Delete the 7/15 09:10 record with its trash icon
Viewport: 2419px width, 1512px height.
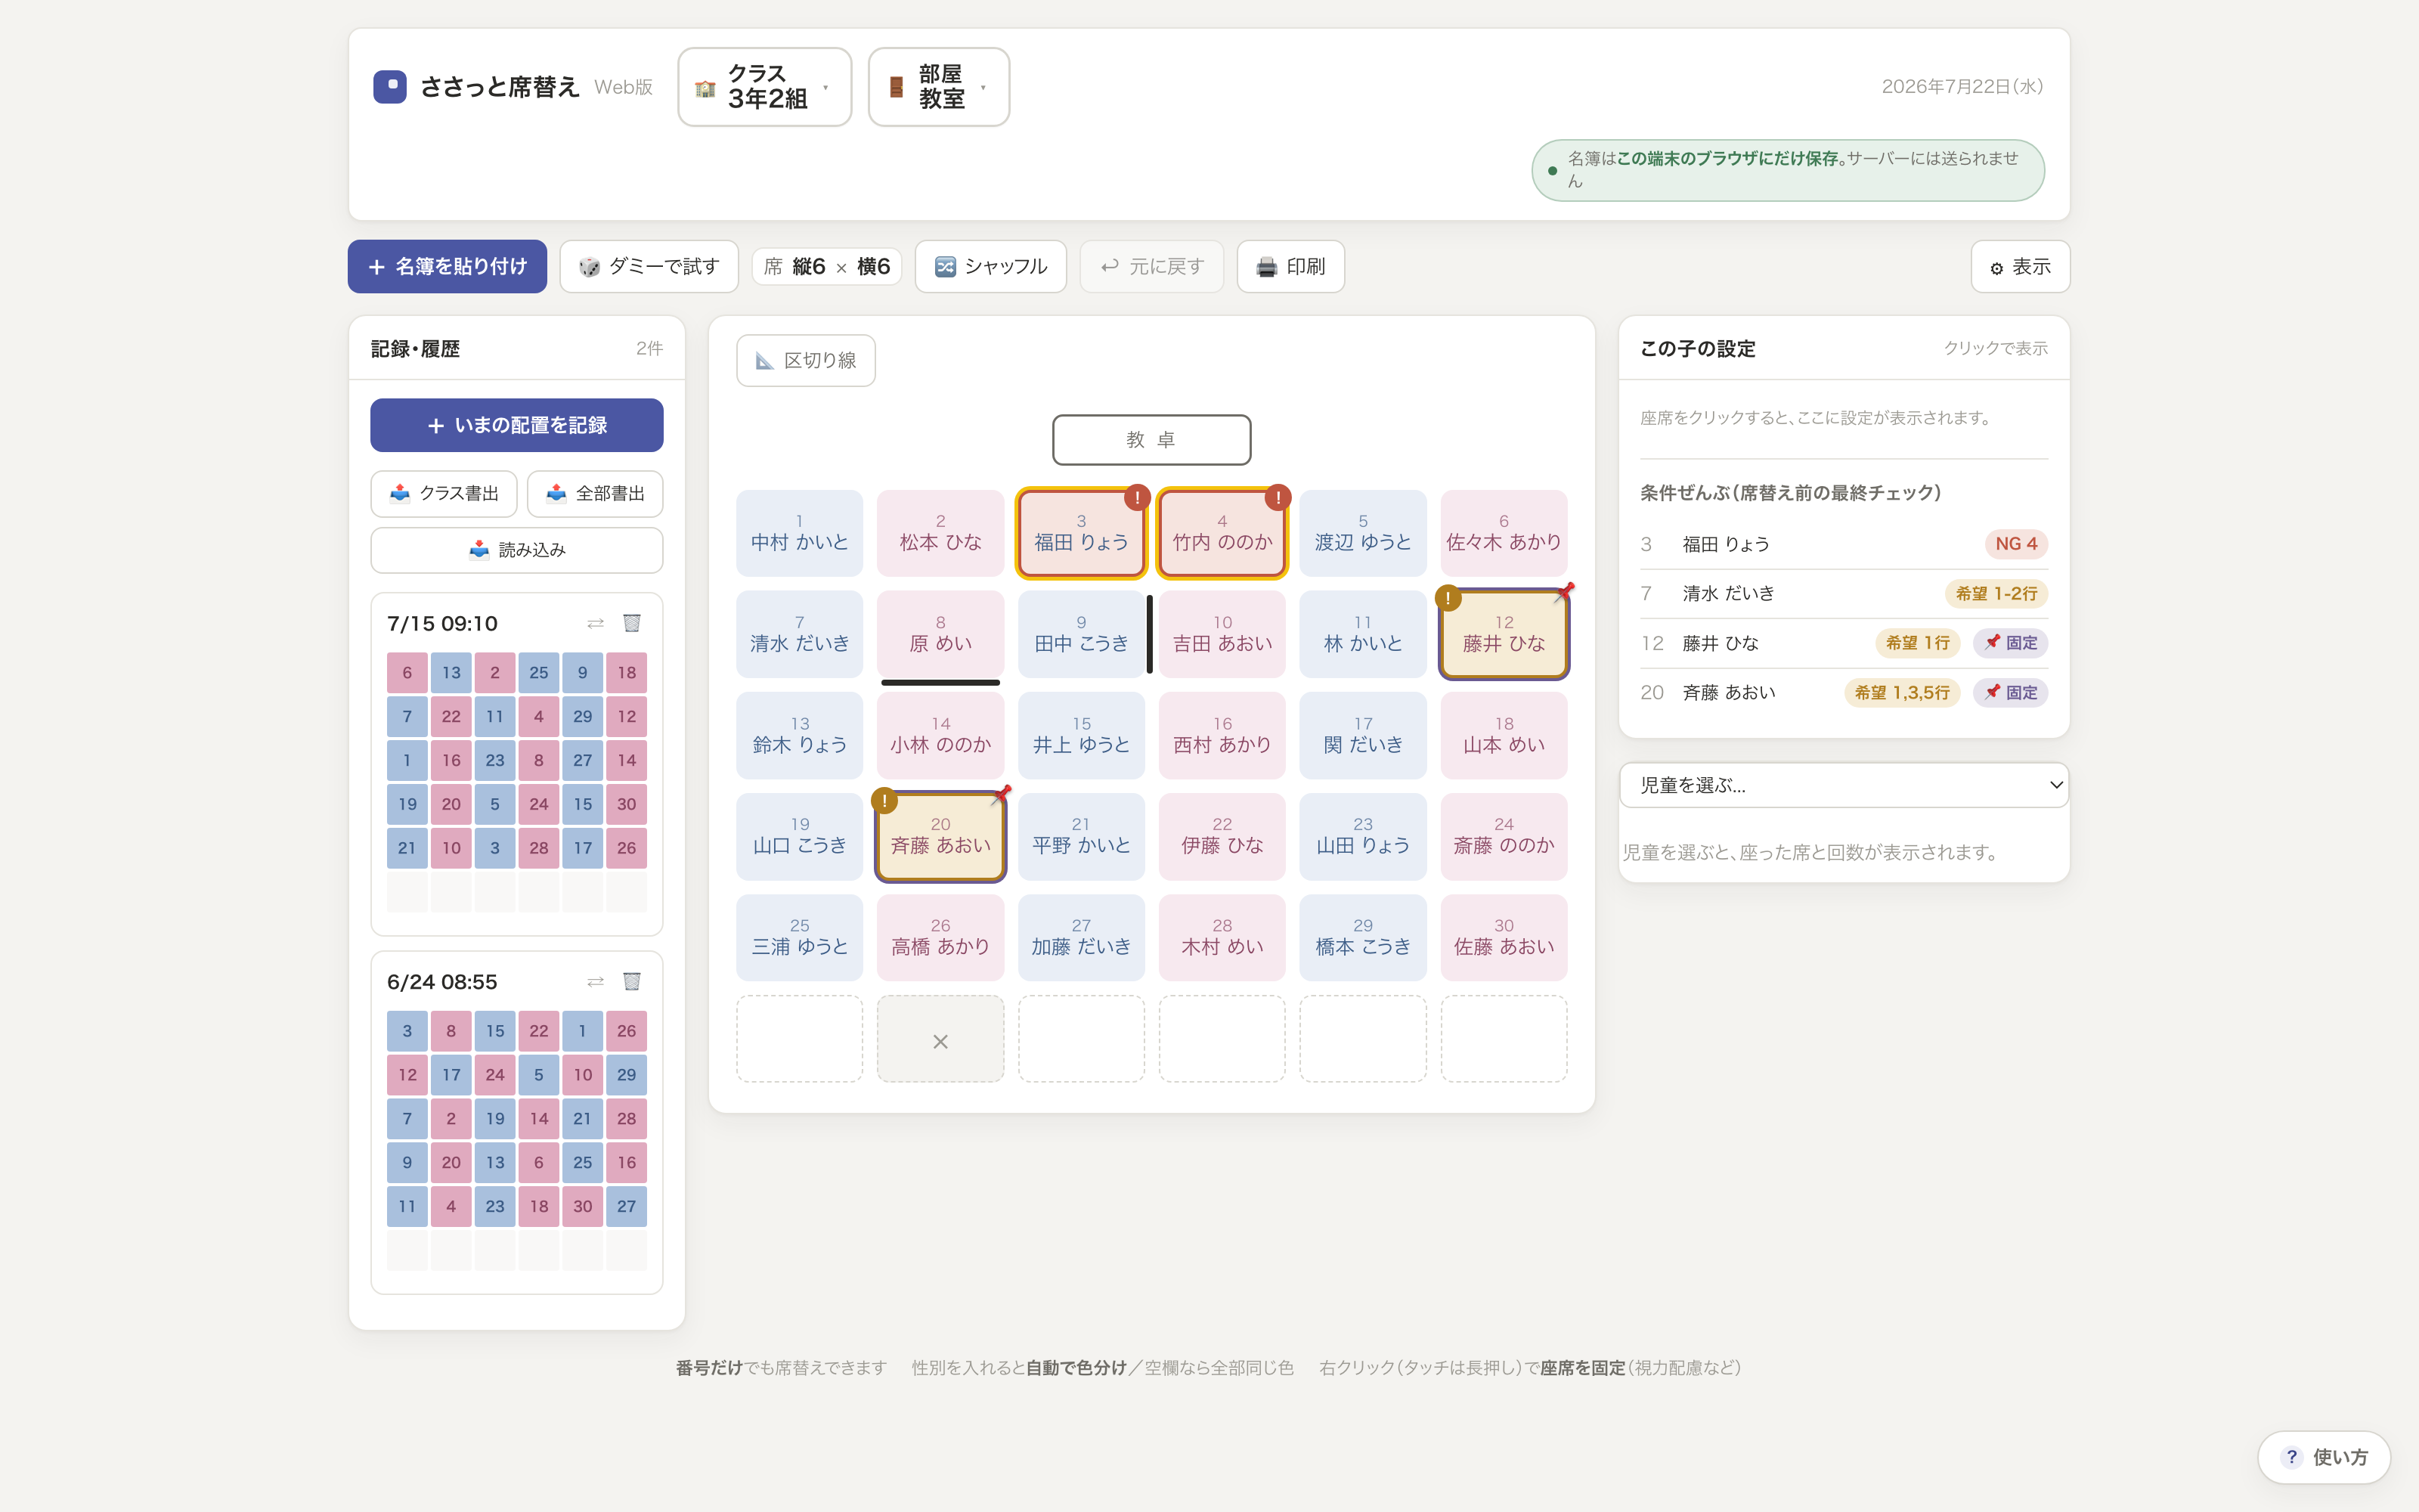coord(632,623)
